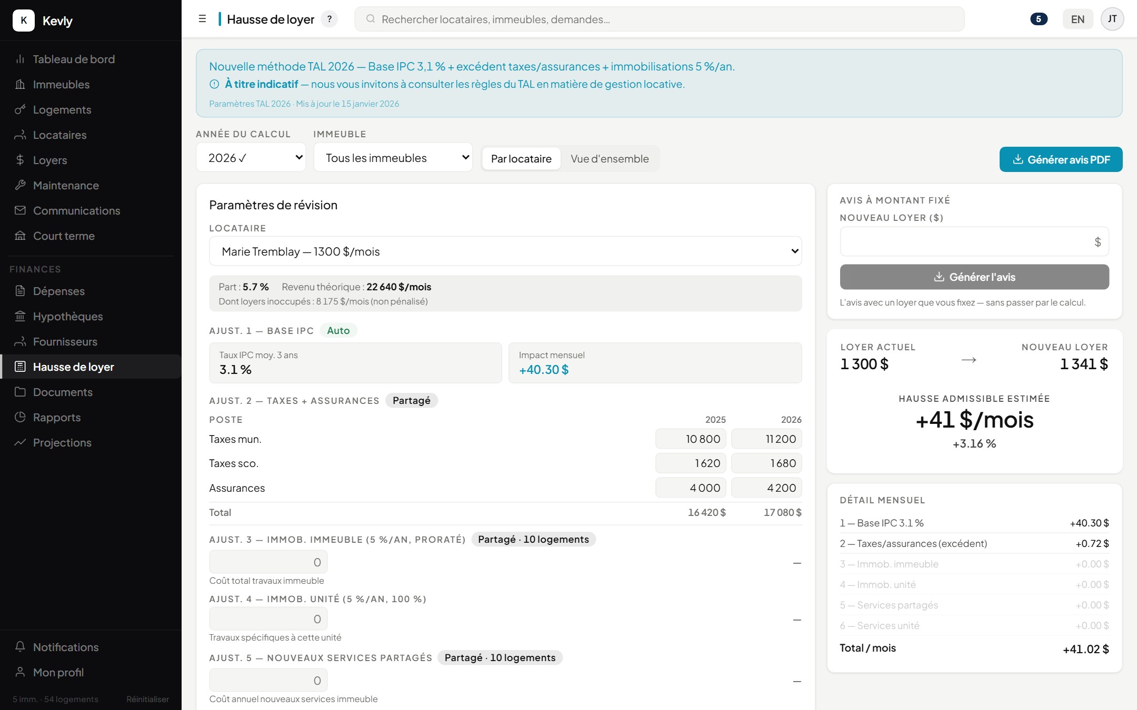Click Coût annuel nouveaux services input
1137x710 pixels.
pos(268,681)
